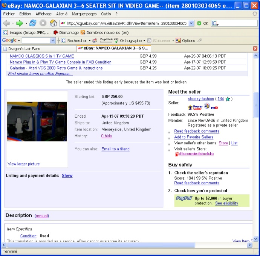Click the red store tag icon by discountedstock4u
Viewport: 260px width, 256px height.
coord(177,154)
